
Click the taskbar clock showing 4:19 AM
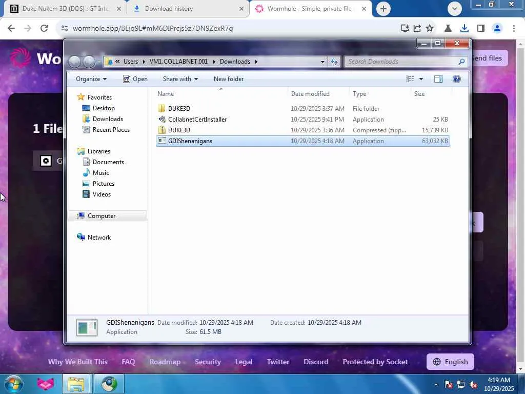pos(498,384)
